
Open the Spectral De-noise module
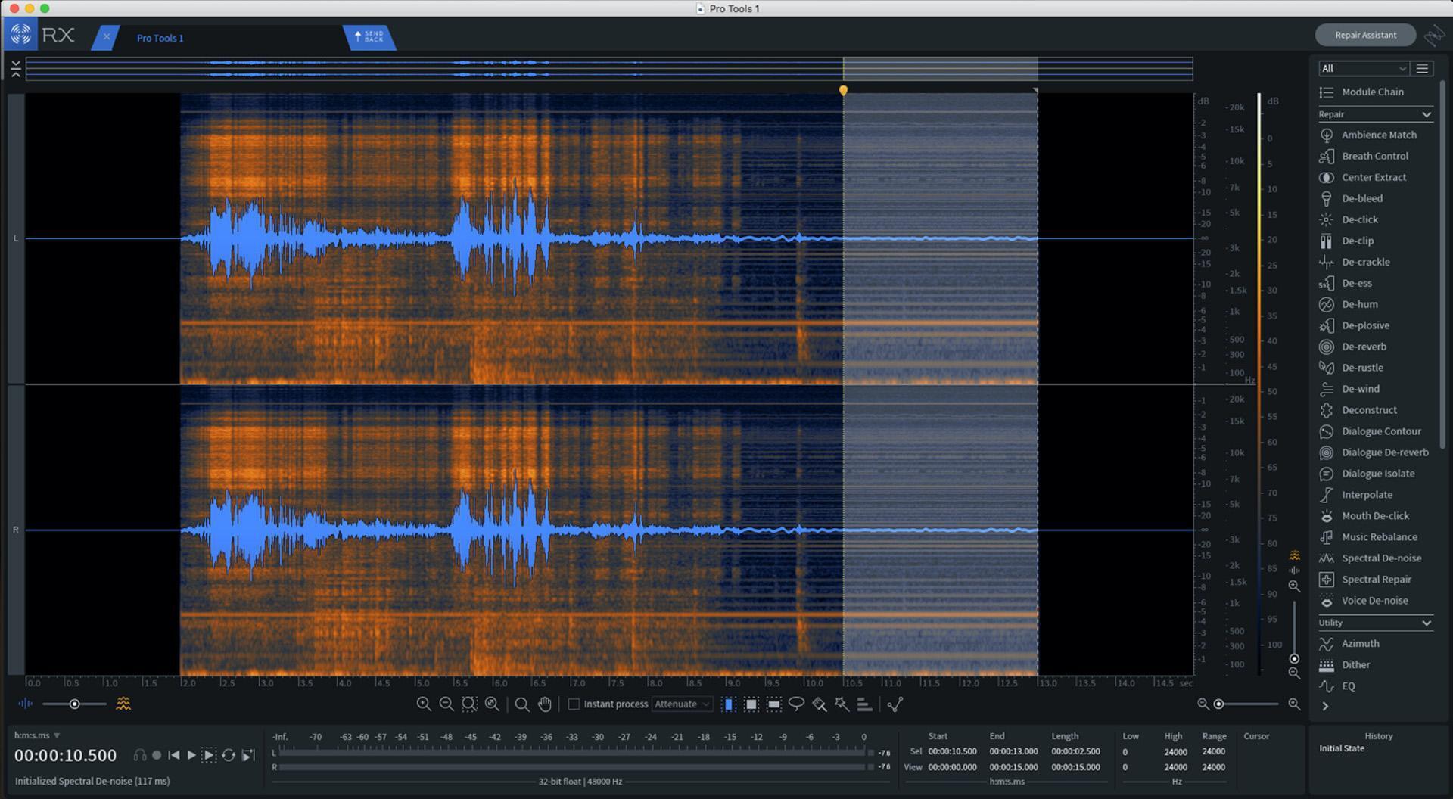(x=1377, y=558)
